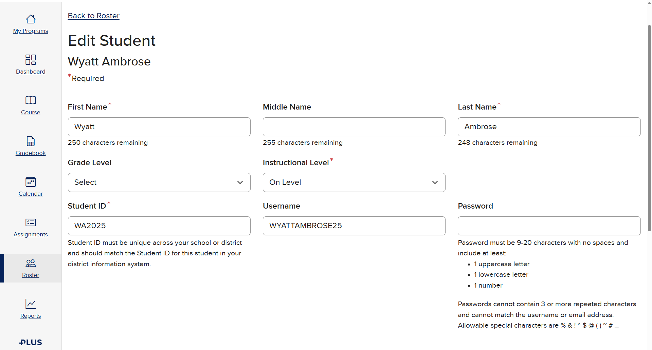Expand the Grade Level dropdown

(159, 182)
